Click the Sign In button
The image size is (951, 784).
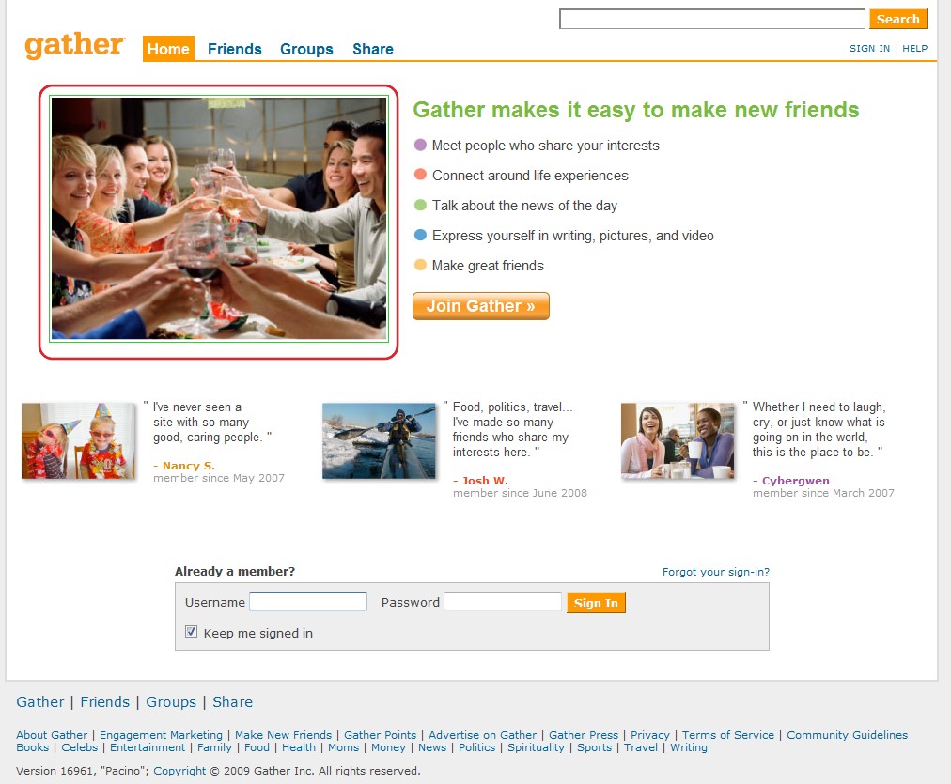click(x=596, y=603)
